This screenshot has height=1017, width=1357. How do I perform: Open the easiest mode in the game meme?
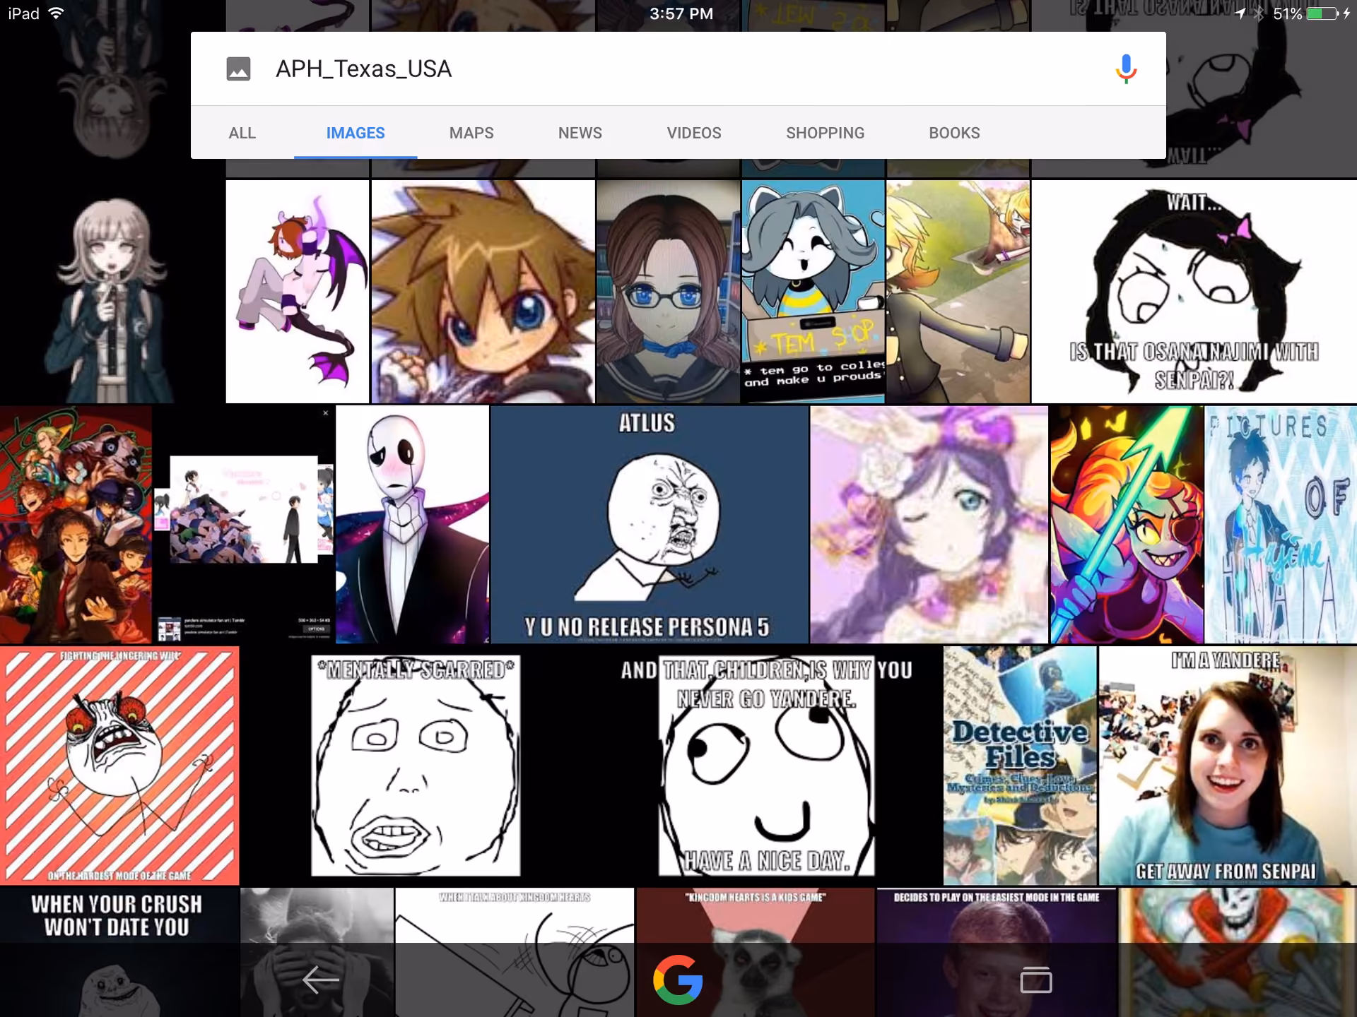tap(997, 952)
